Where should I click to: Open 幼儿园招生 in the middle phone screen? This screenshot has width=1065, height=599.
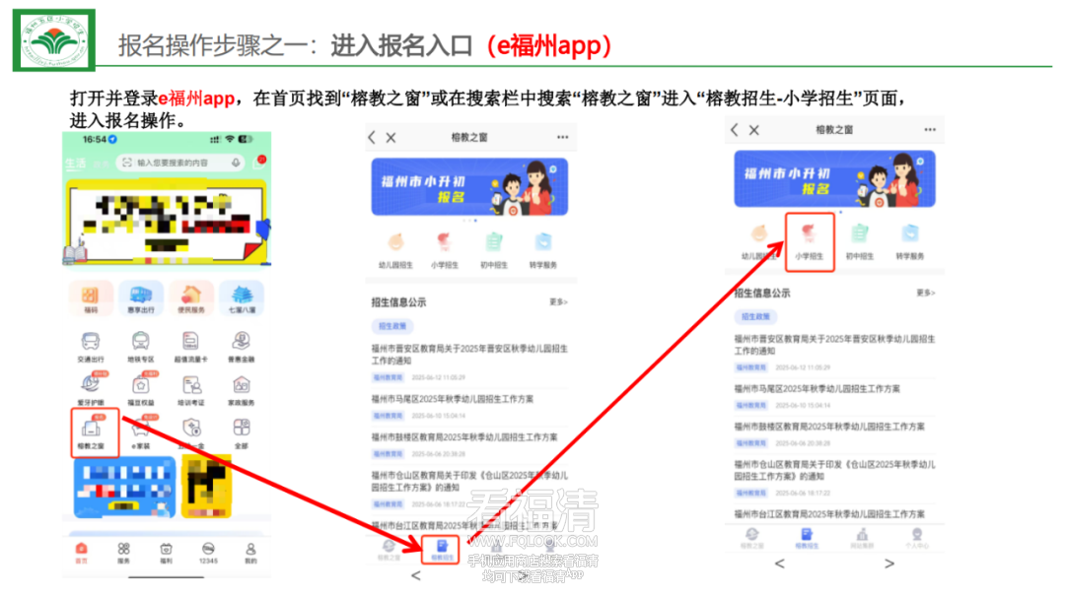pos(395,247)
